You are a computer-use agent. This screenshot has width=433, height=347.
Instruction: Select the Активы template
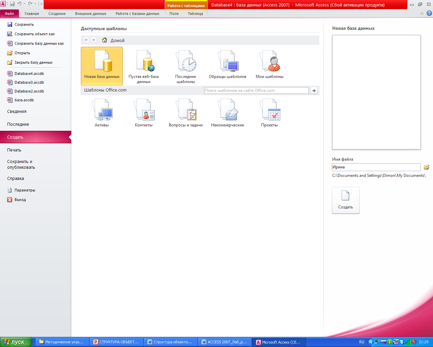(x=102, y=113)
